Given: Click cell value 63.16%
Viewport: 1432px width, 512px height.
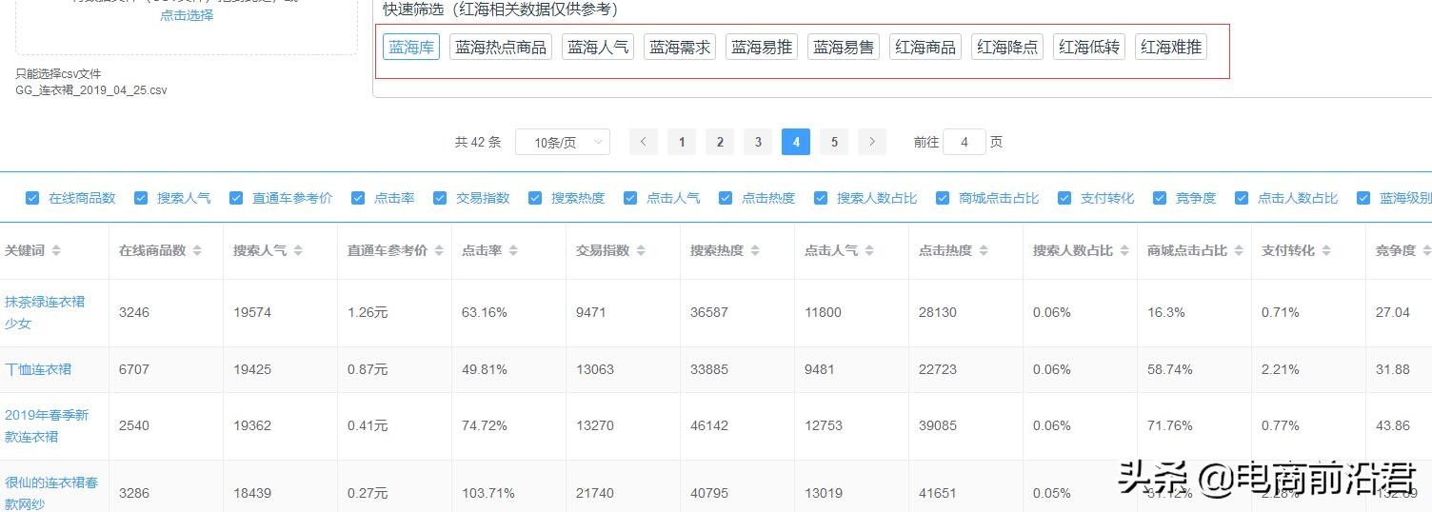Looking at the screenshot, I should [485, 312].
